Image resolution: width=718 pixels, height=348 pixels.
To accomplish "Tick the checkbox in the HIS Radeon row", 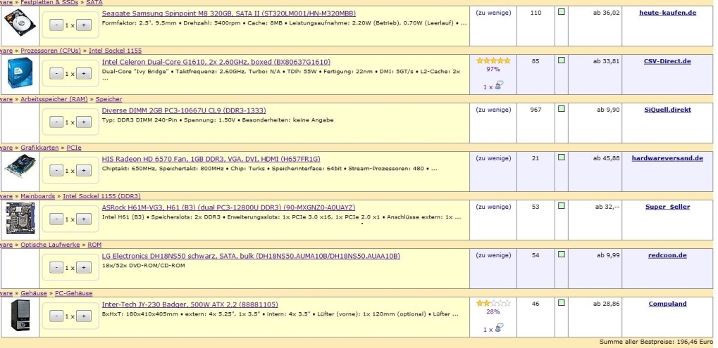I will coord(562,157).
